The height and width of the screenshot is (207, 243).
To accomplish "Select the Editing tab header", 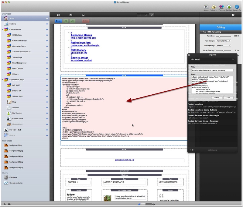I will pos(221,27).
